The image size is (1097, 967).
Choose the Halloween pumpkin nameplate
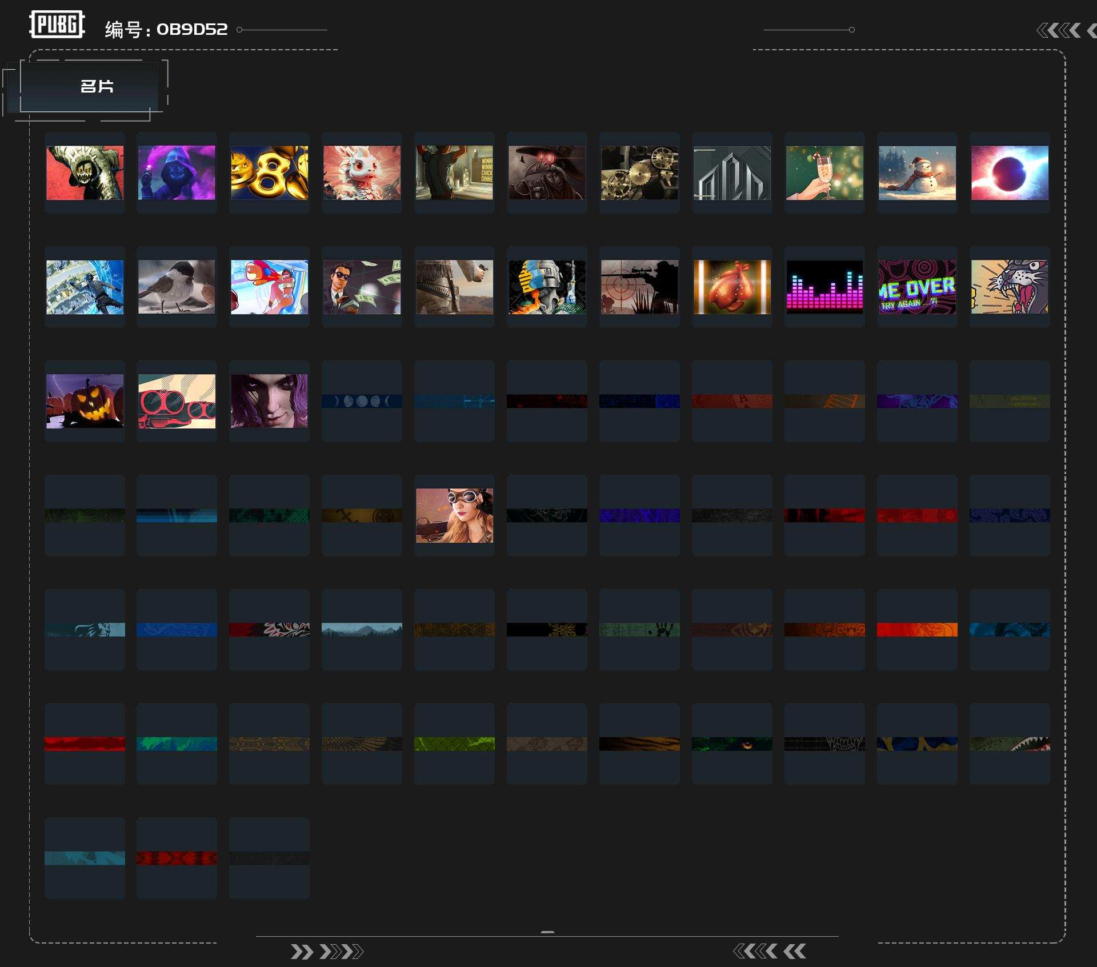85,401
